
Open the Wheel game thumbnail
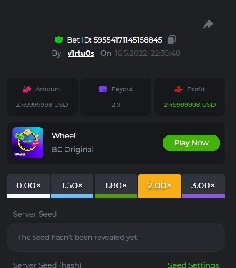click(x=28, y=143)
